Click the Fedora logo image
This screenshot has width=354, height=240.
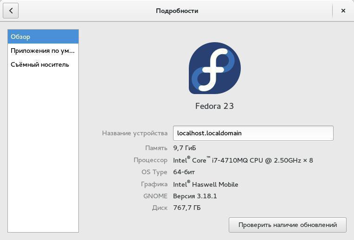coord(214,68)
